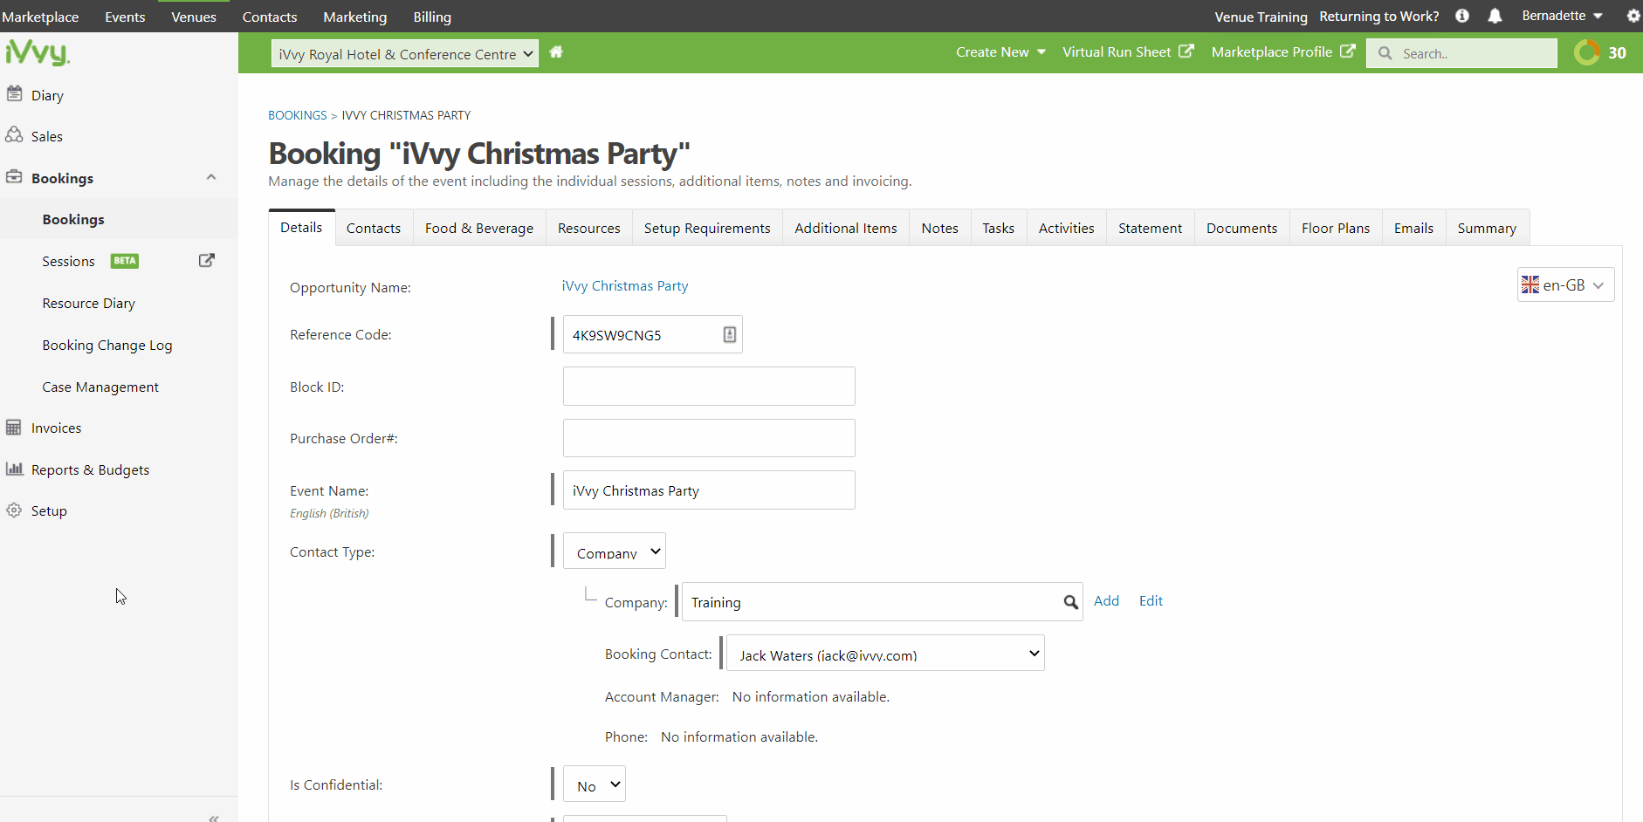Click Edit next to Company field
Screen dimensions: 1643x822
click(1151, 600)
